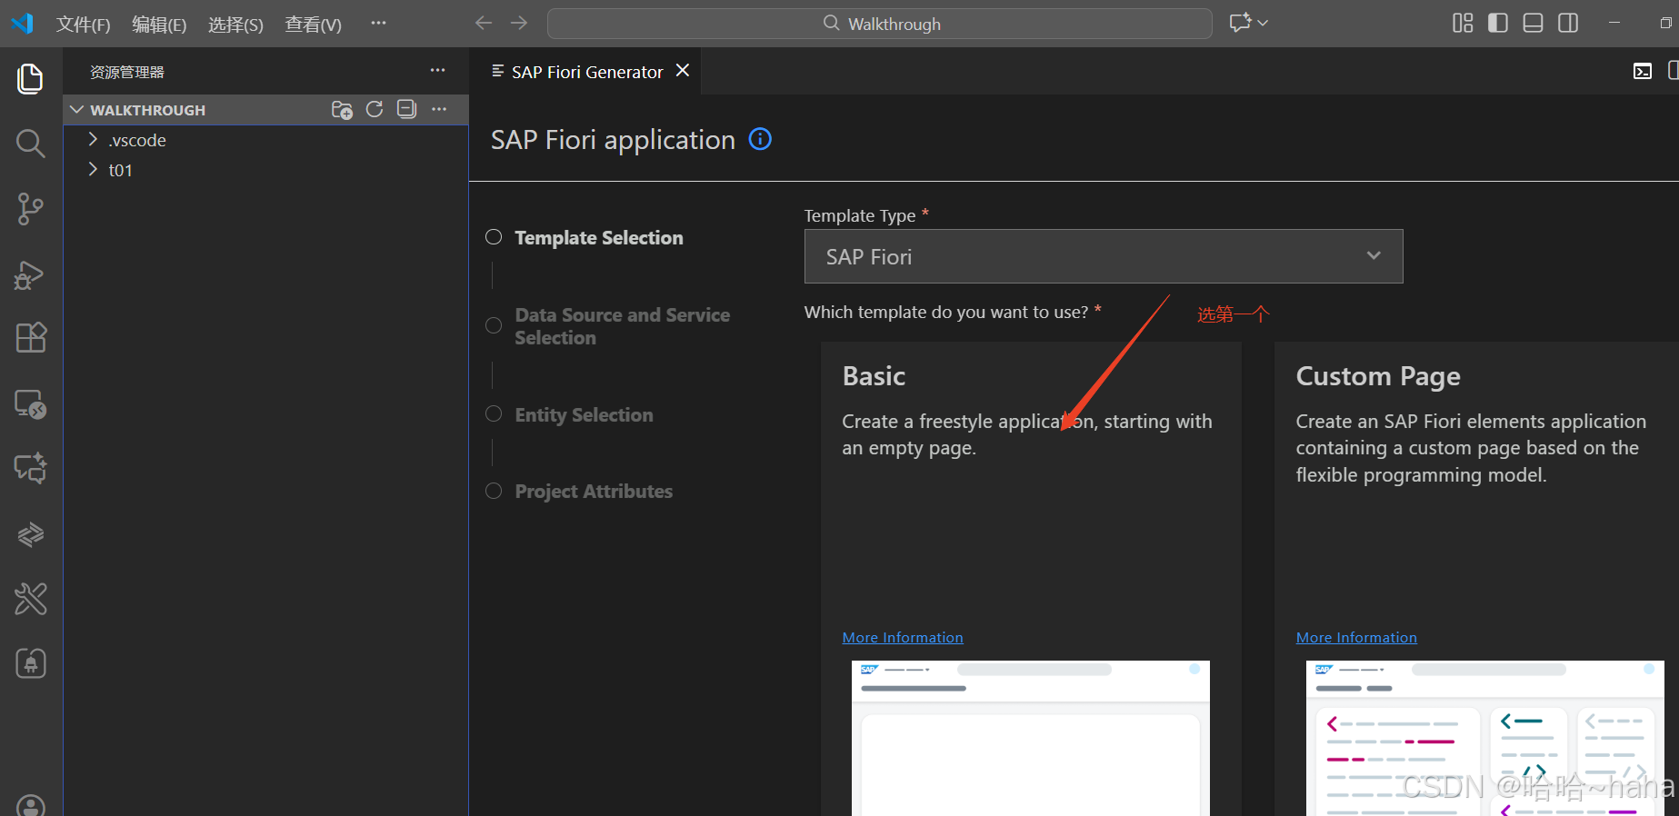
Task: Open SAP Fiori paper-plane sidebar icon
Action: pyautogui.click(x=30, y=533)
